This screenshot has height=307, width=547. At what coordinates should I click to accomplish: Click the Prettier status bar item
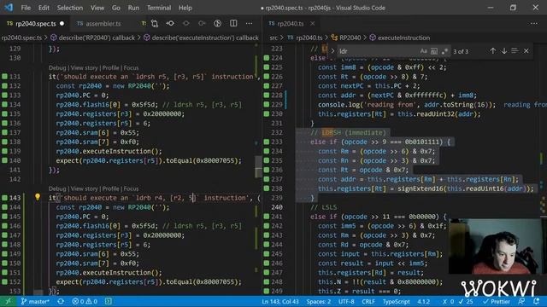coord(497,301)
